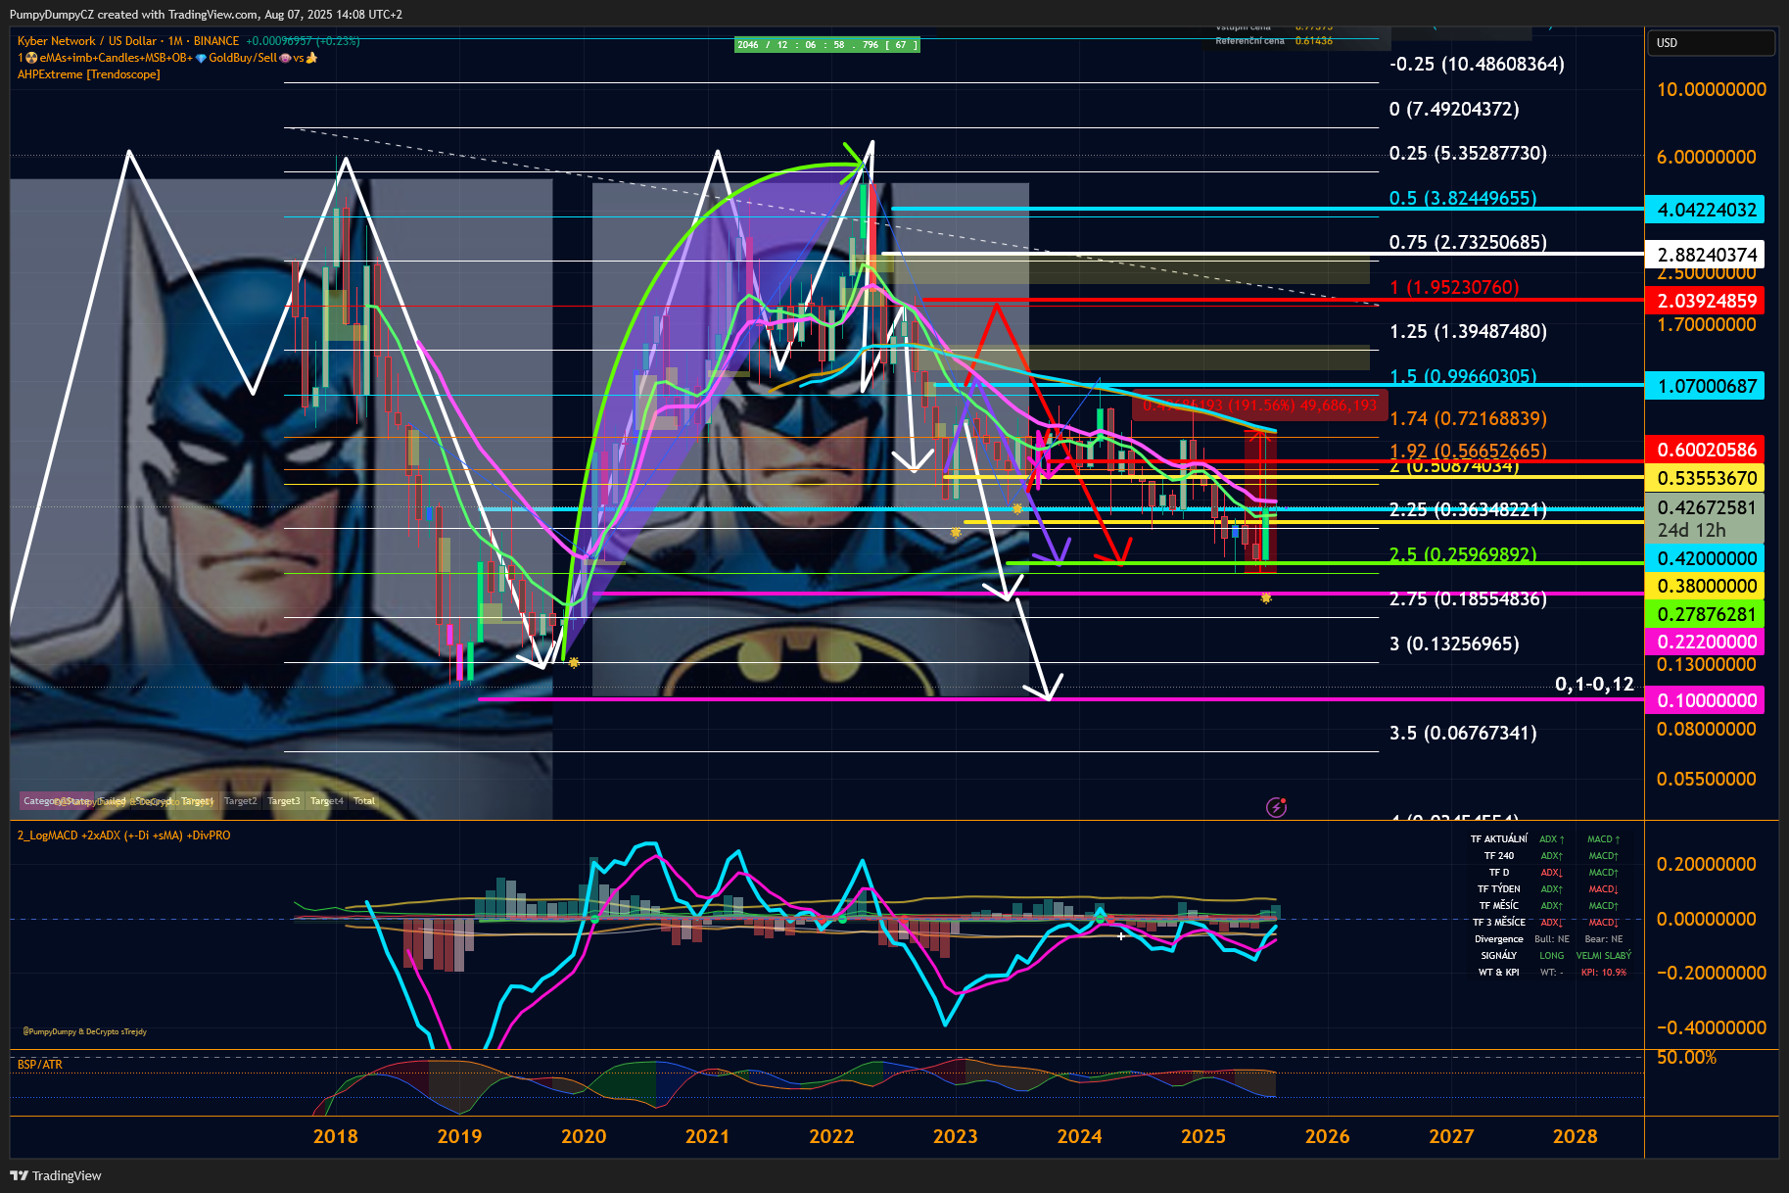Click the Target3 table column header
This screenshot has width=1789, height=1193.
pos(284,801)
